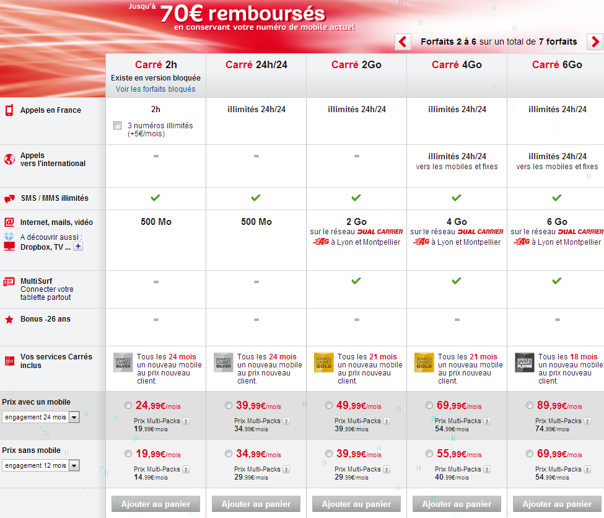
Task: Click the MultiSurf tablet icon
Action: tap(9, 282)
